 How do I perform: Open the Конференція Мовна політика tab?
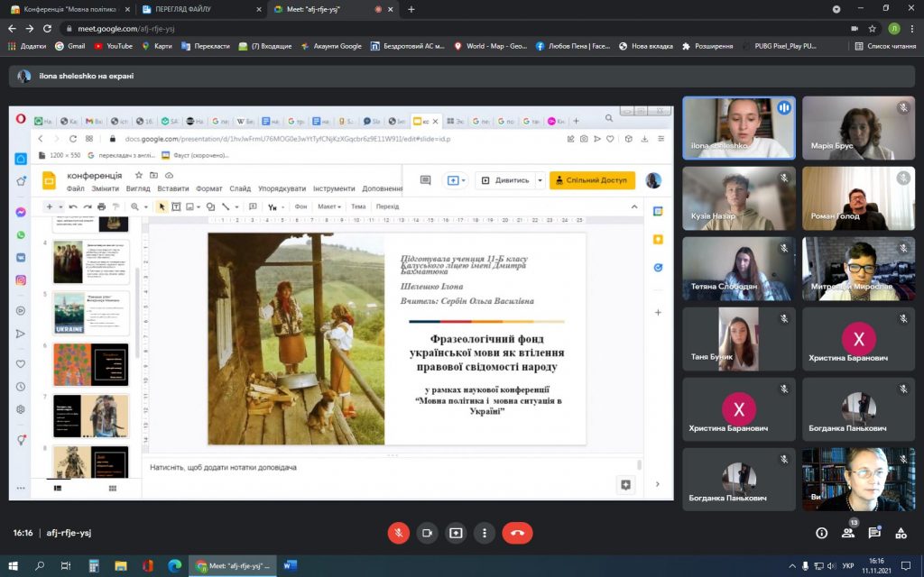[69, 9]
